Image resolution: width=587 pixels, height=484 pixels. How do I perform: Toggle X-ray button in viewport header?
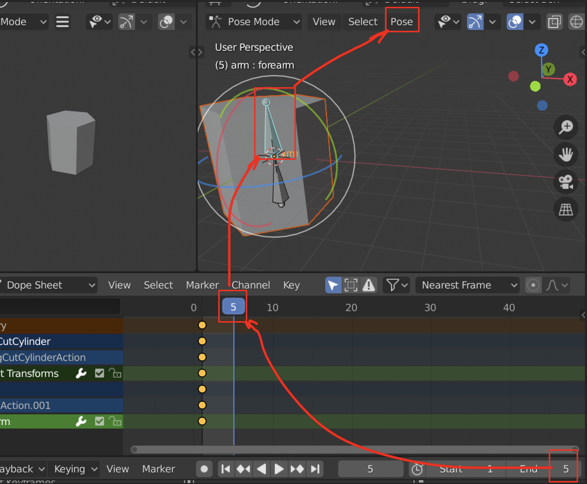coord(554,22)
